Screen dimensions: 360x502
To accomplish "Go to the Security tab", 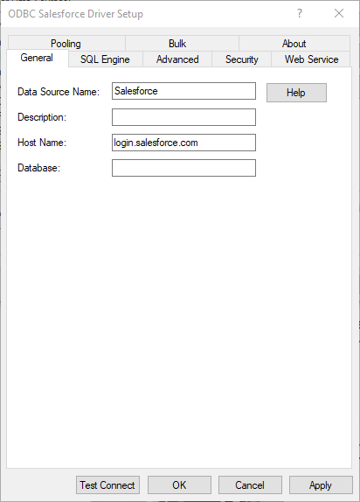I will pos(241,59).
